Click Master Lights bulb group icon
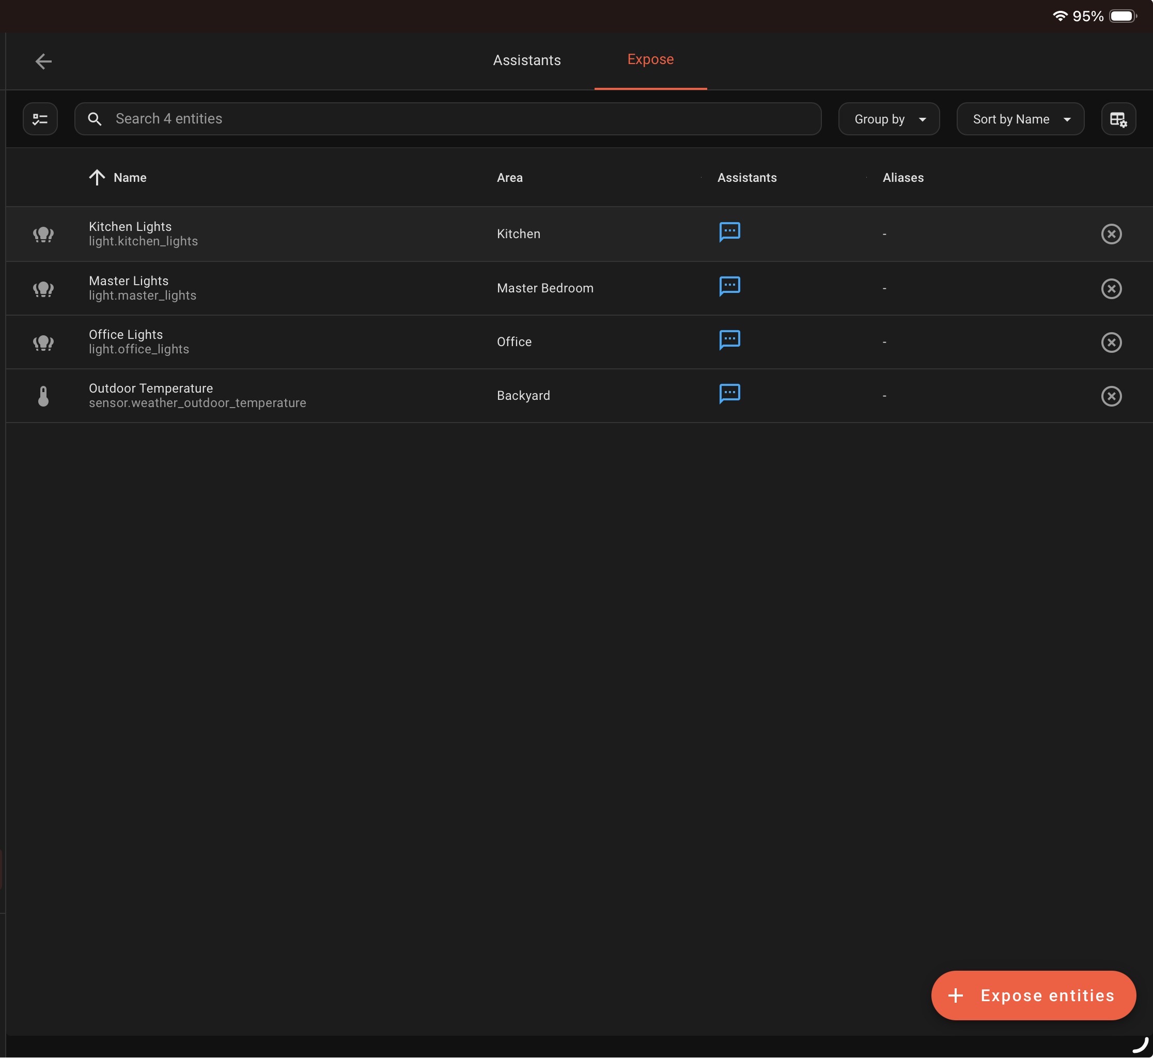This screenshot has width=1153, height=1058. point(43,289)
